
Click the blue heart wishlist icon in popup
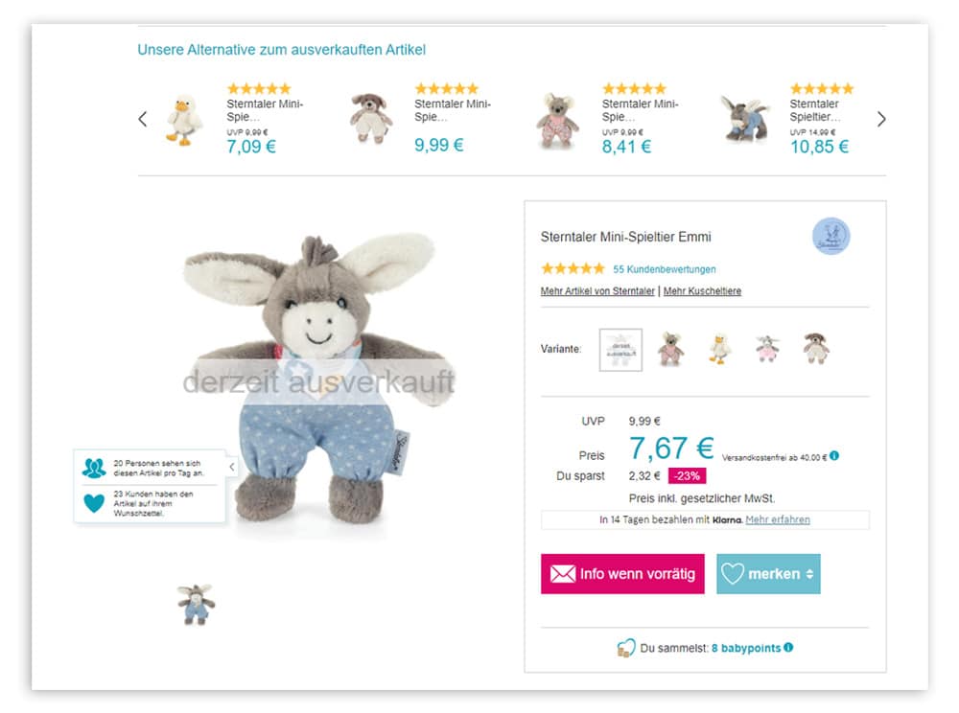click(x=94, y=503)
